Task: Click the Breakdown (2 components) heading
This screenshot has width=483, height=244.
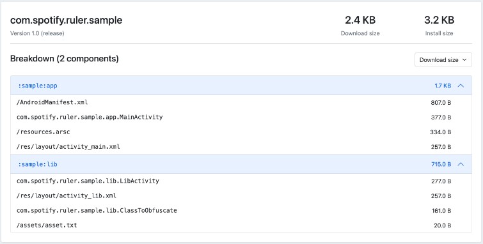Action: click(65, 59)
